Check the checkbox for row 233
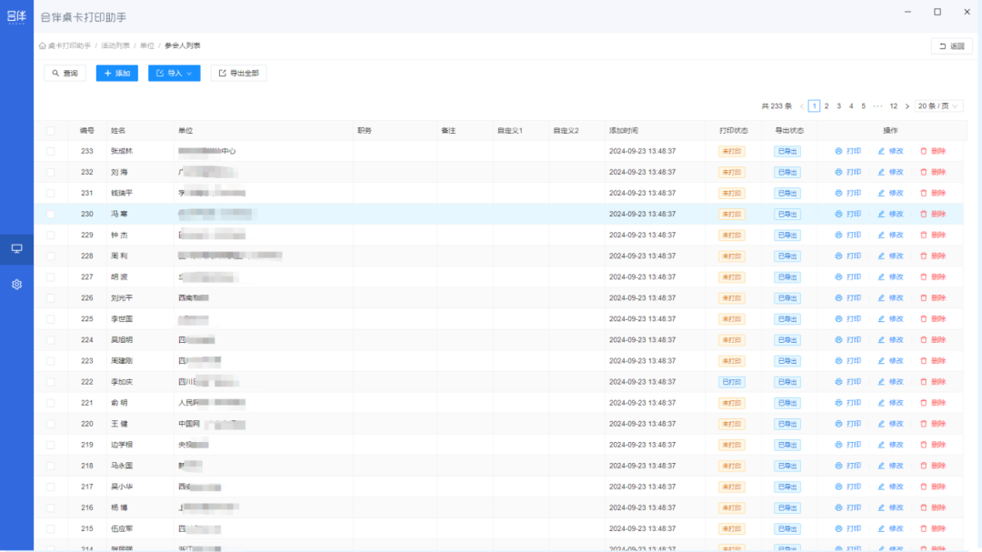The height and width of the screenshot is (552, 982). (x=51, y=152)
